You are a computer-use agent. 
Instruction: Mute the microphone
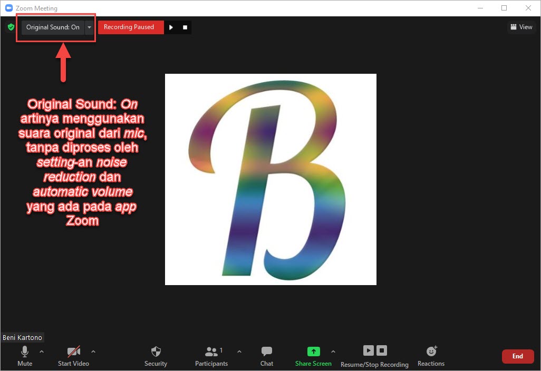click(25, 356)
